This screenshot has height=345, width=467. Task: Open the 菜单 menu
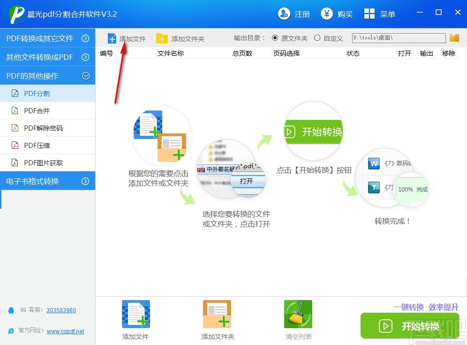(x=380, y=14)
